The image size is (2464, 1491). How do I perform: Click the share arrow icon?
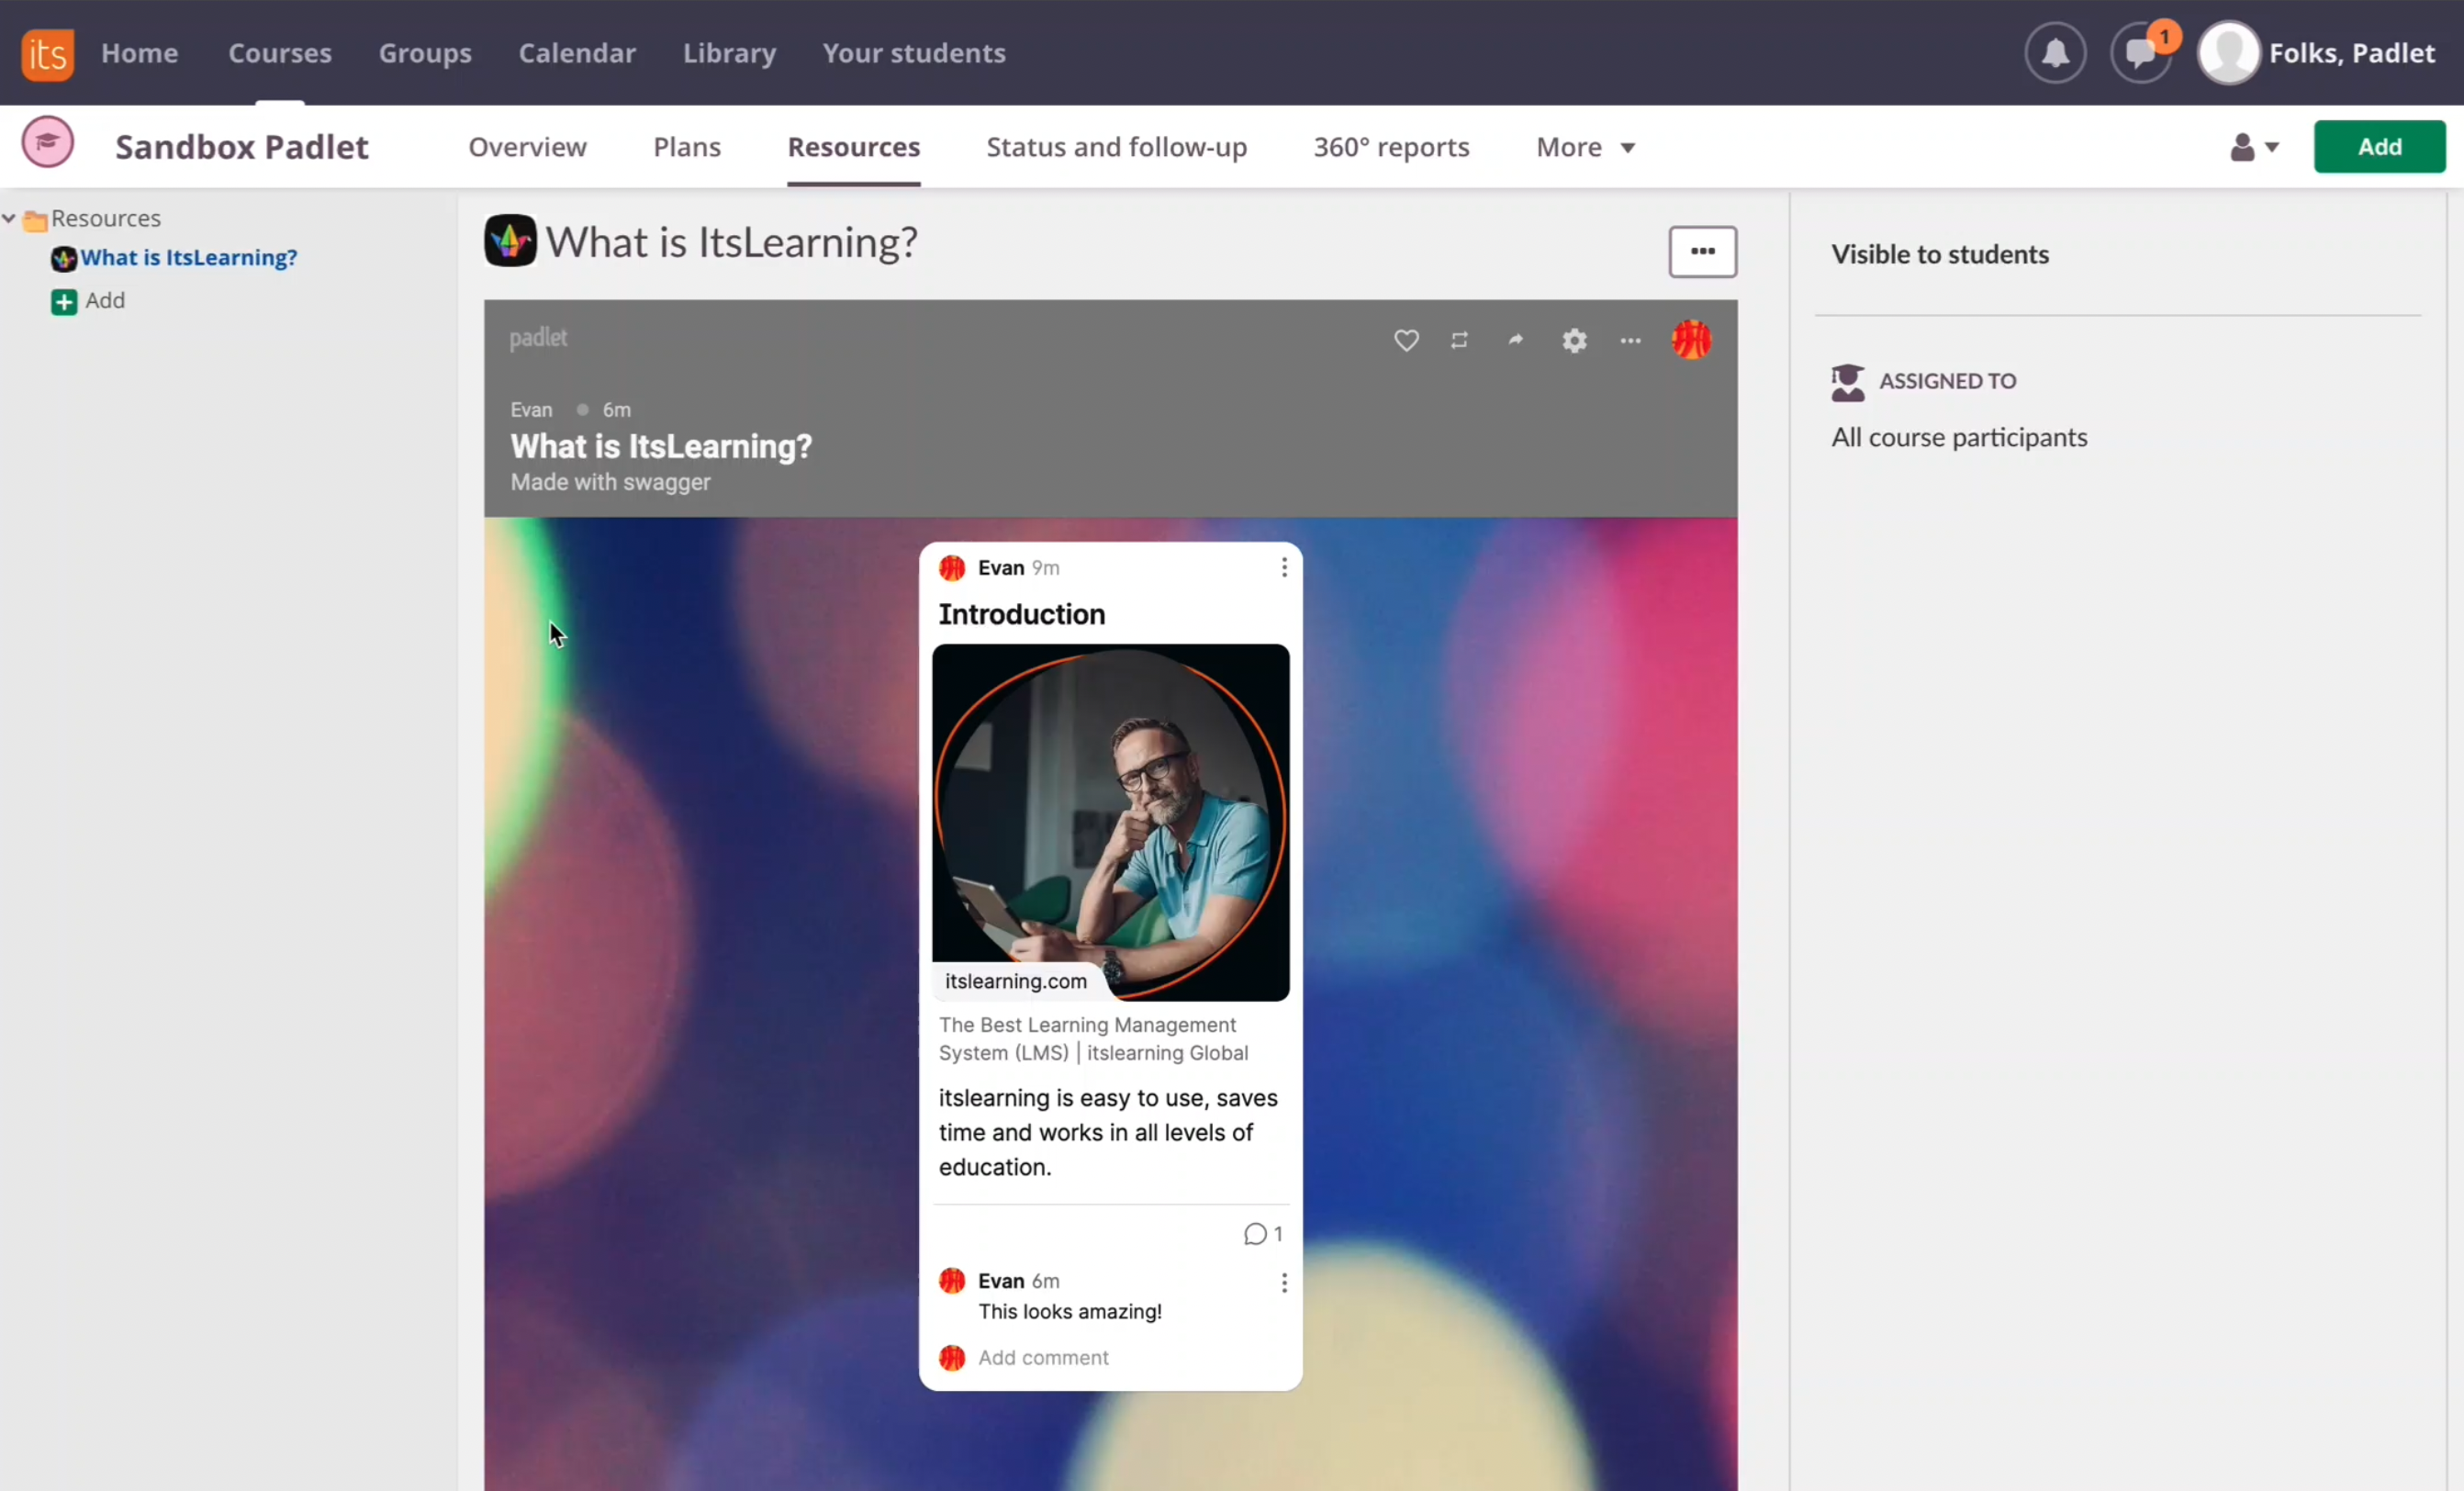coord(1516,340)
